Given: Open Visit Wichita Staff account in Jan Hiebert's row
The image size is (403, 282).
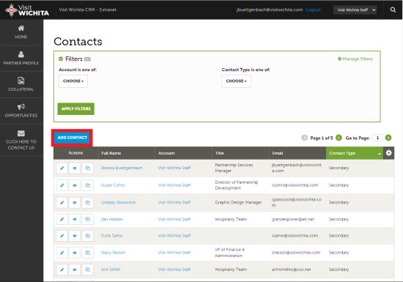Looking at the screenshot, I should (x=174, y=219).
